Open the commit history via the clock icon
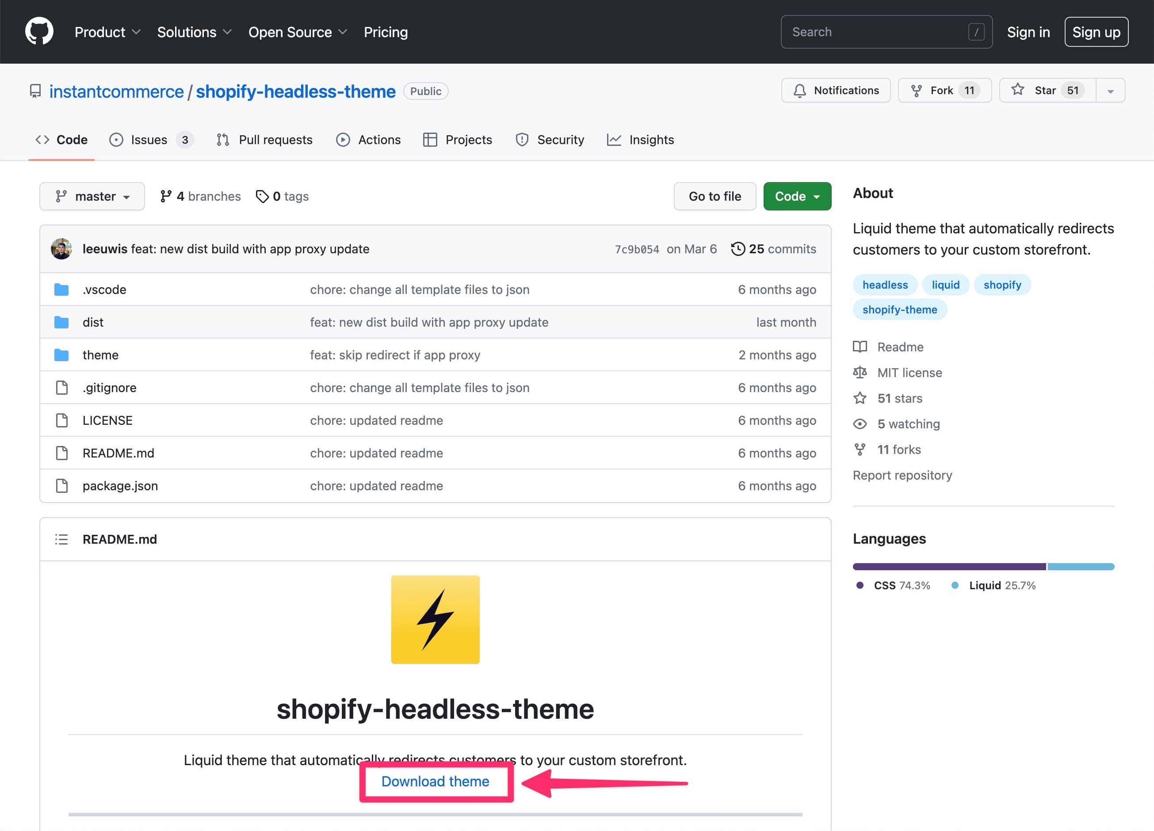The height and width of the screenshot is (831, 1154). 738,249
